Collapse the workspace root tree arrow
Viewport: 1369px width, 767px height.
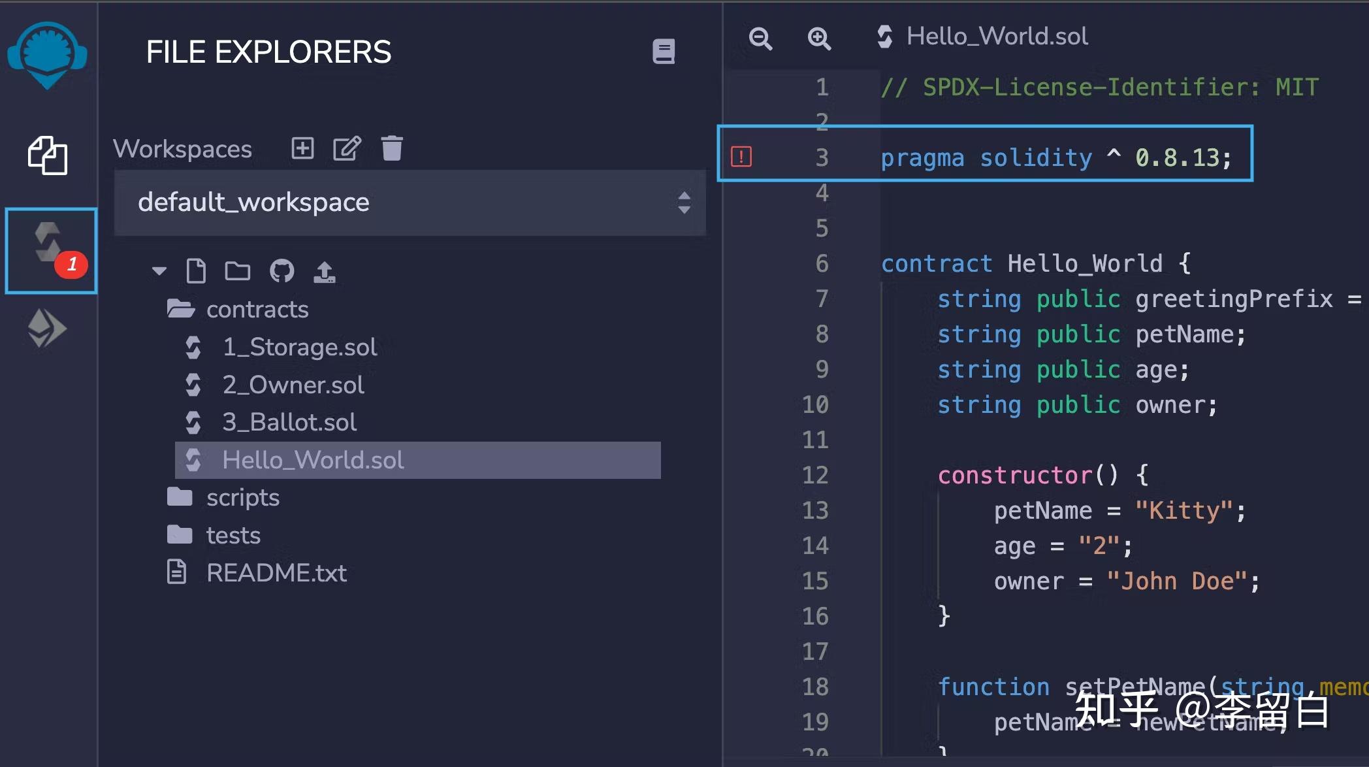point(159,270)
